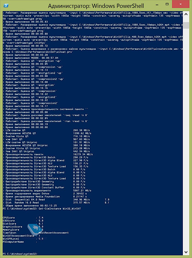
Task: Click the Disk Sequential 64.0 Read line
Action: (x=56, y=199)
